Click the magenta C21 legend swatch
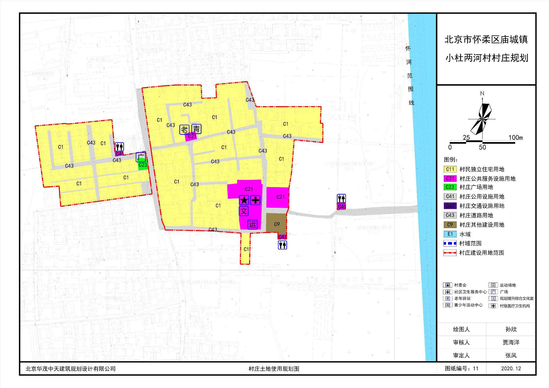The height and width of the screenshot is (388, 549). click(450, 179)
